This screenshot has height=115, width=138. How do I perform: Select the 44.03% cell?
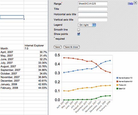tap(36, 88)
